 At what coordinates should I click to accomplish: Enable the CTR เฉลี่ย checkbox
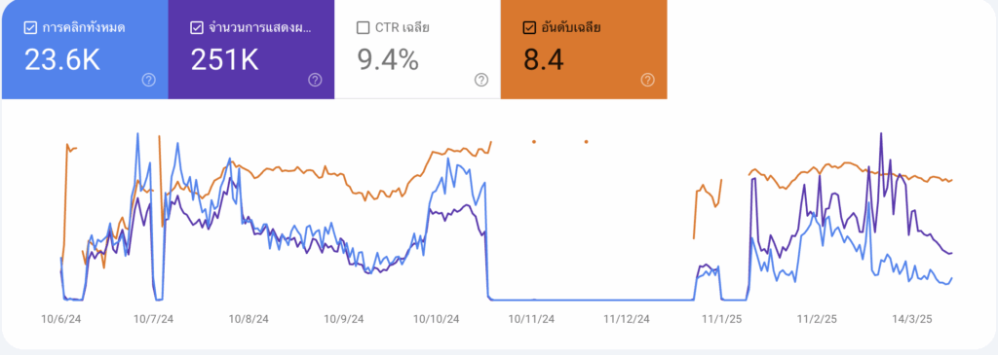[x=363, y=28]
